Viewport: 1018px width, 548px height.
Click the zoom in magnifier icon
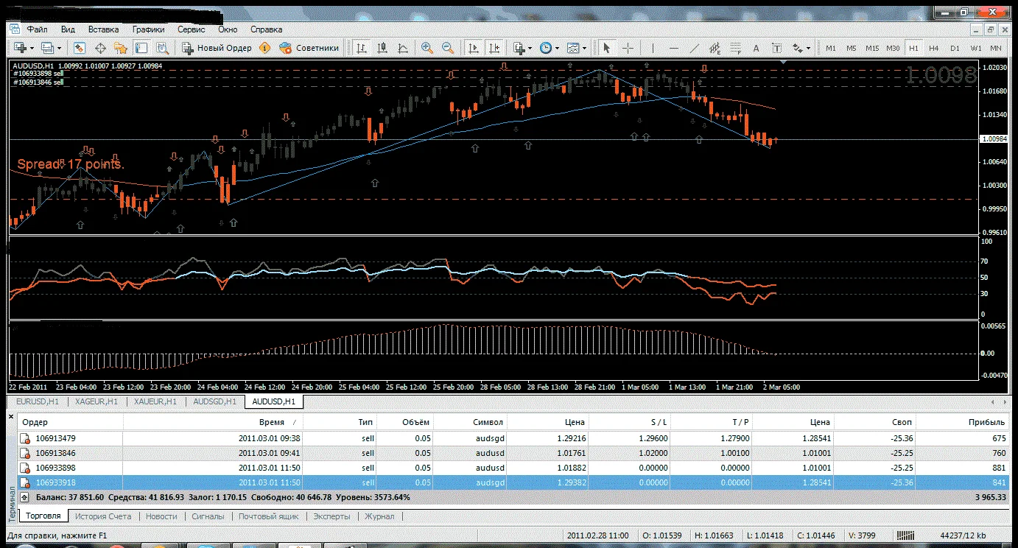[x=426, y=48]
